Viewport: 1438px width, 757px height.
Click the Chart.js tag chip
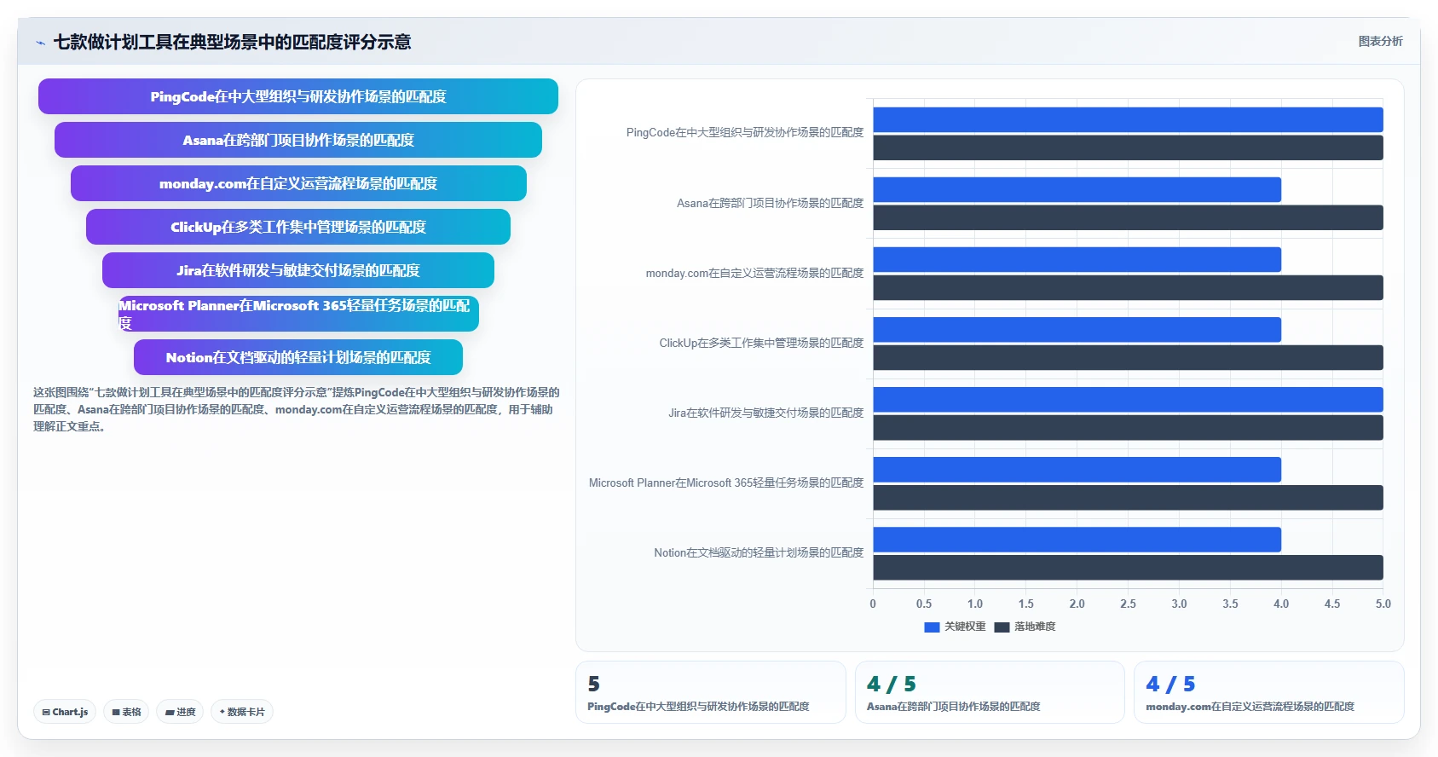click(x=65, y=712)
